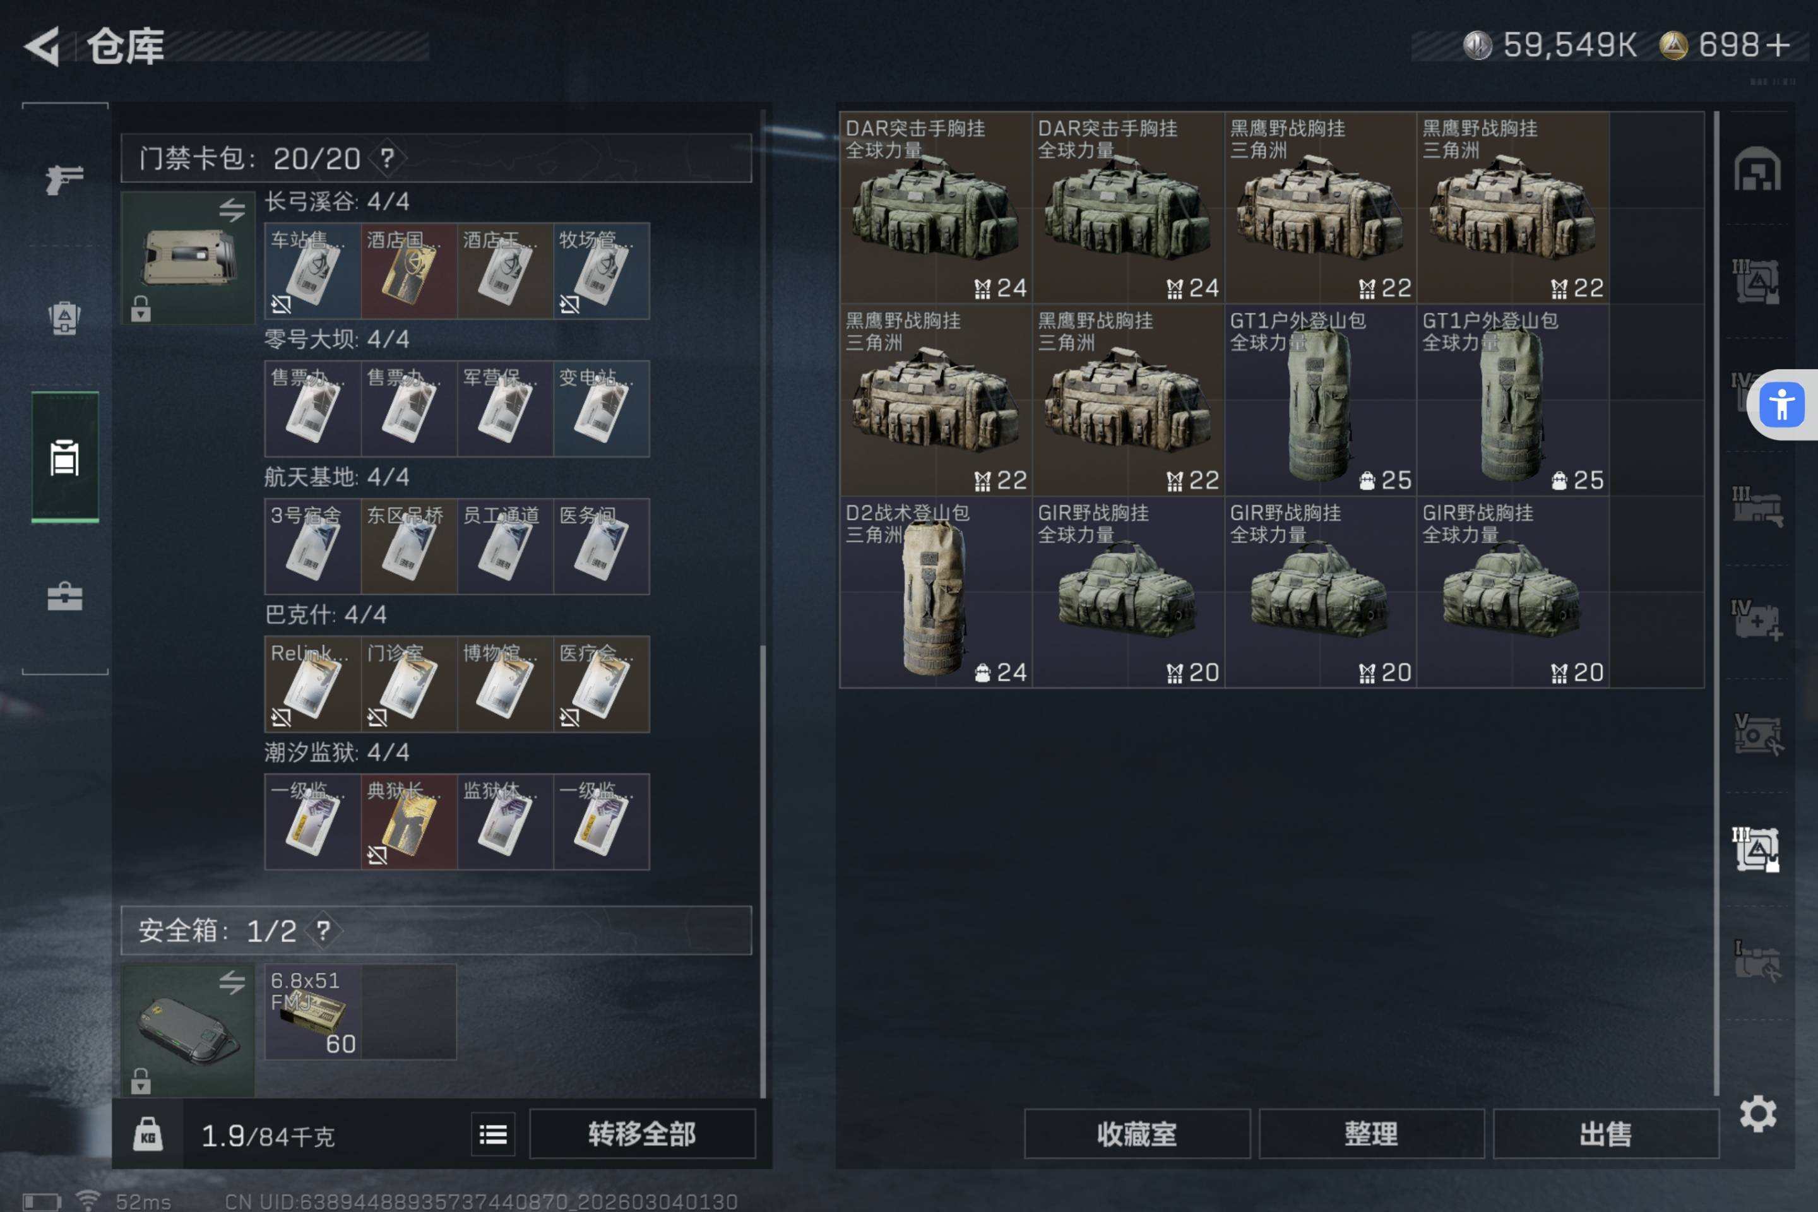Image resolution: width=1818 pixels, height=1212 pixels.
Task: Open the briefcase category in left sidebar
Action: [x=64, y=597]
